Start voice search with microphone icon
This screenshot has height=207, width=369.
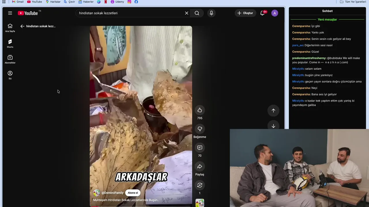(x=211, y=13)
